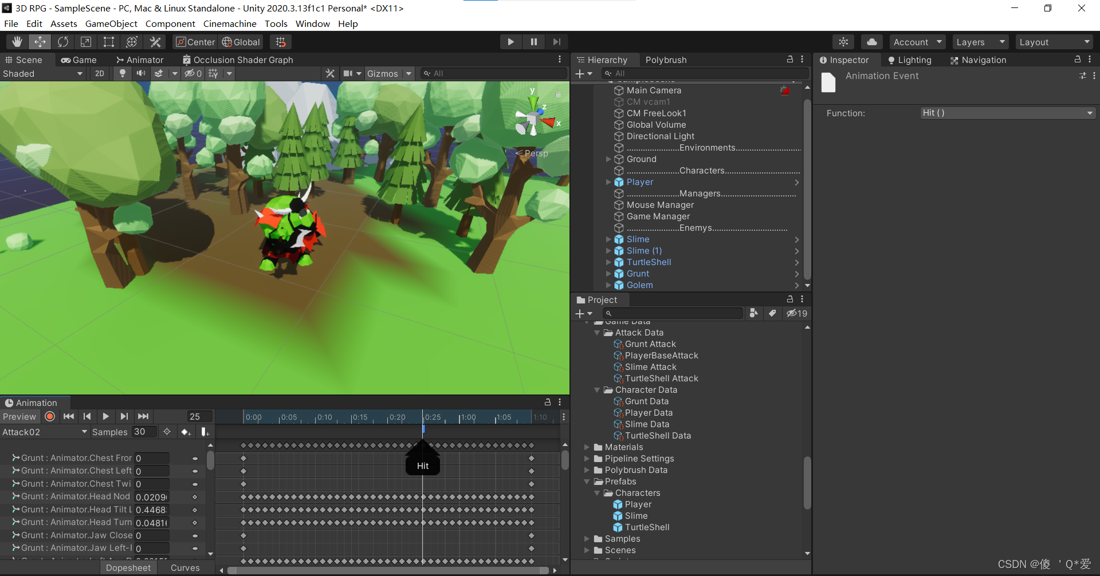Enable animation record mode
The width and height of the screenshot is (1100, 576).
(50, 416)
